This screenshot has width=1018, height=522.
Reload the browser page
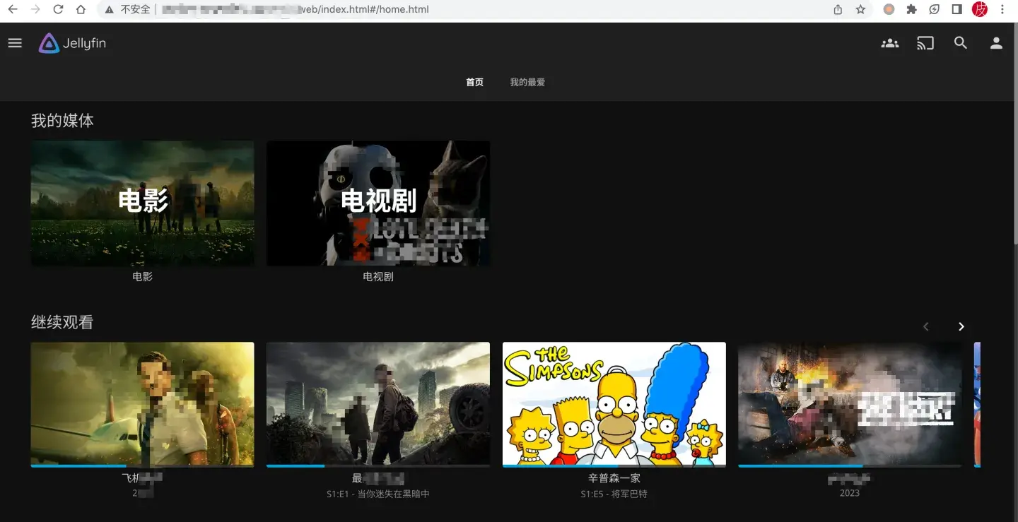click(x=58, y=10)
